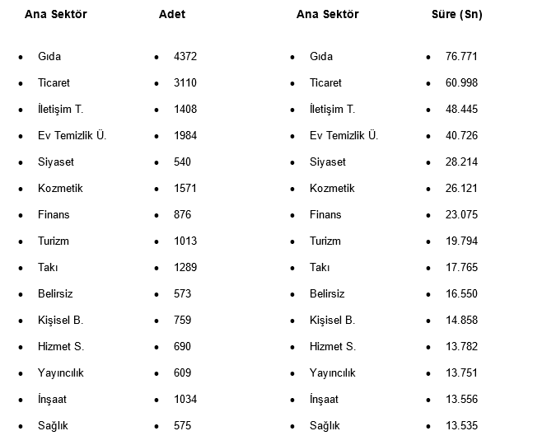
Task: Click the duration value 13.751
Action: pos(462,373)
